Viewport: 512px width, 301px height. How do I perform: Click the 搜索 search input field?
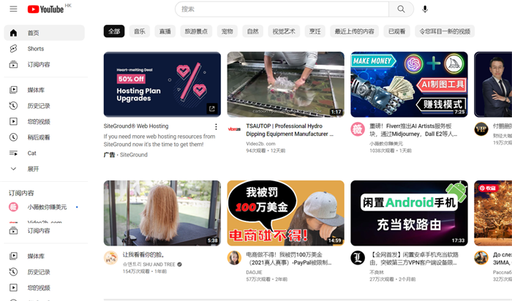280,9
